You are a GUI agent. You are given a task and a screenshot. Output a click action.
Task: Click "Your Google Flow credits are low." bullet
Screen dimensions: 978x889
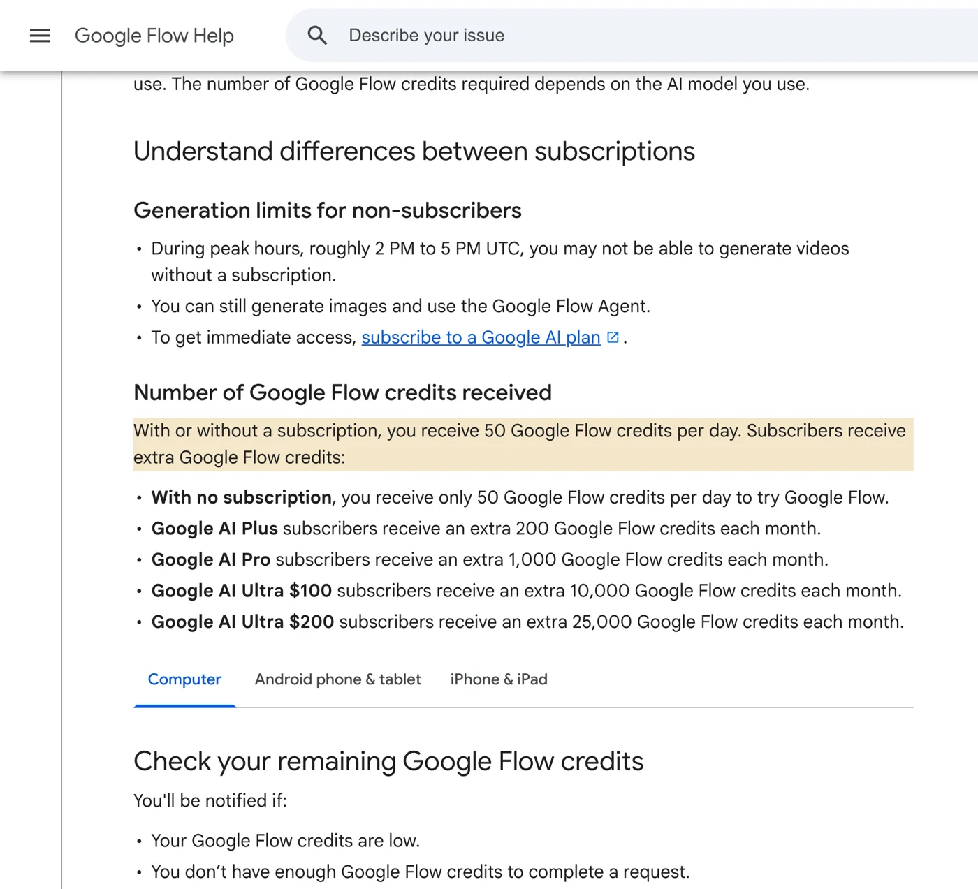pos(286,841)
